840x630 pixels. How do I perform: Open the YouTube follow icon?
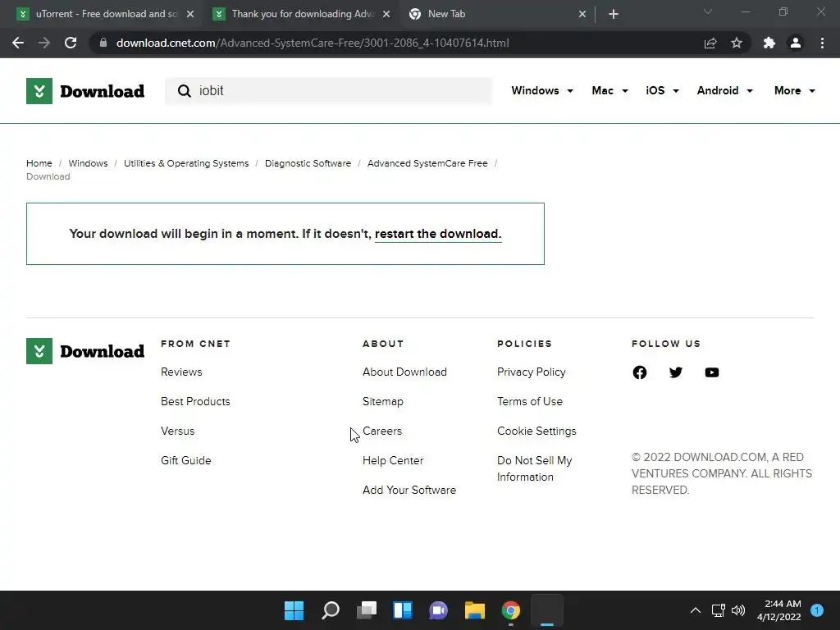click(712, 372)
